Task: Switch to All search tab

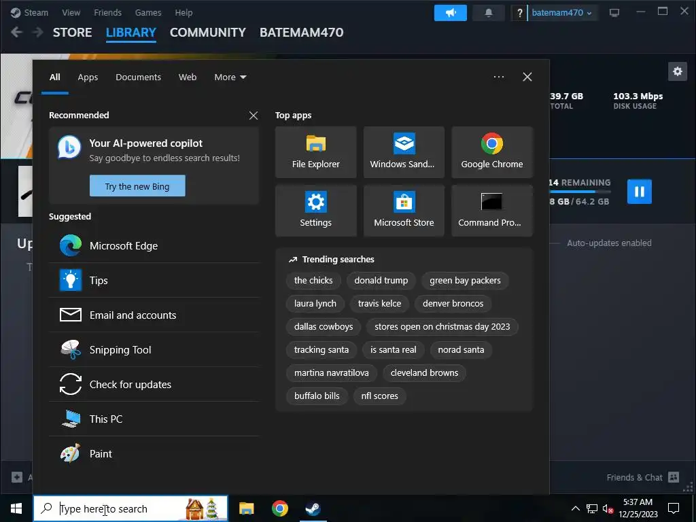Action: (54, 77)
